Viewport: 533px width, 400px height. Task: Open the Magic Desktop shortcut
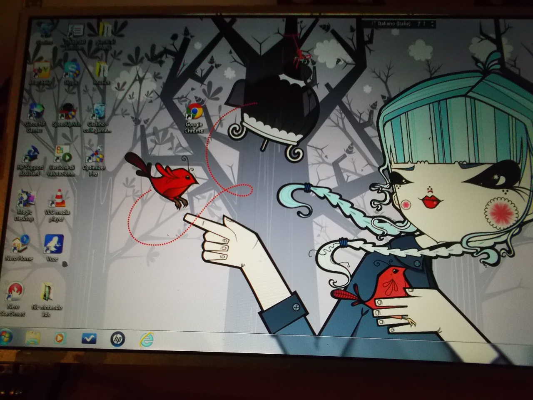pyautogui.click(x=25, y=205)
